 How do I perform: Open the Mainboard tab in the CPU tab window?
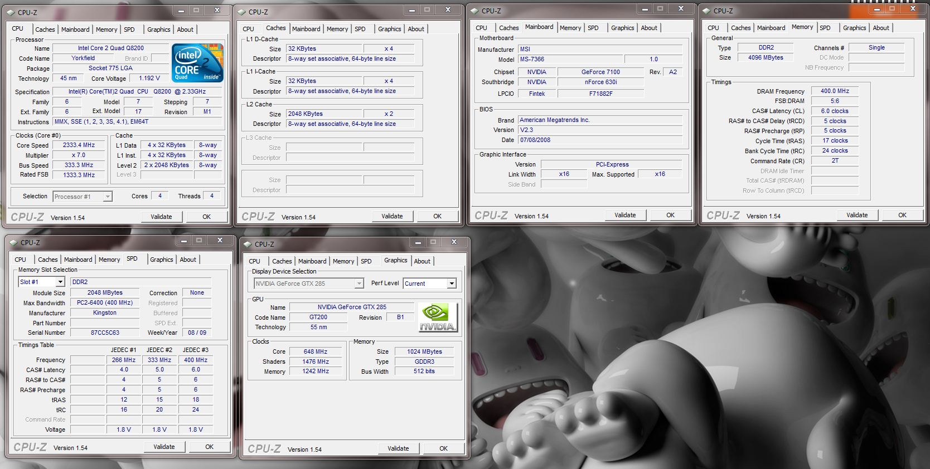(x=75, y=30)
